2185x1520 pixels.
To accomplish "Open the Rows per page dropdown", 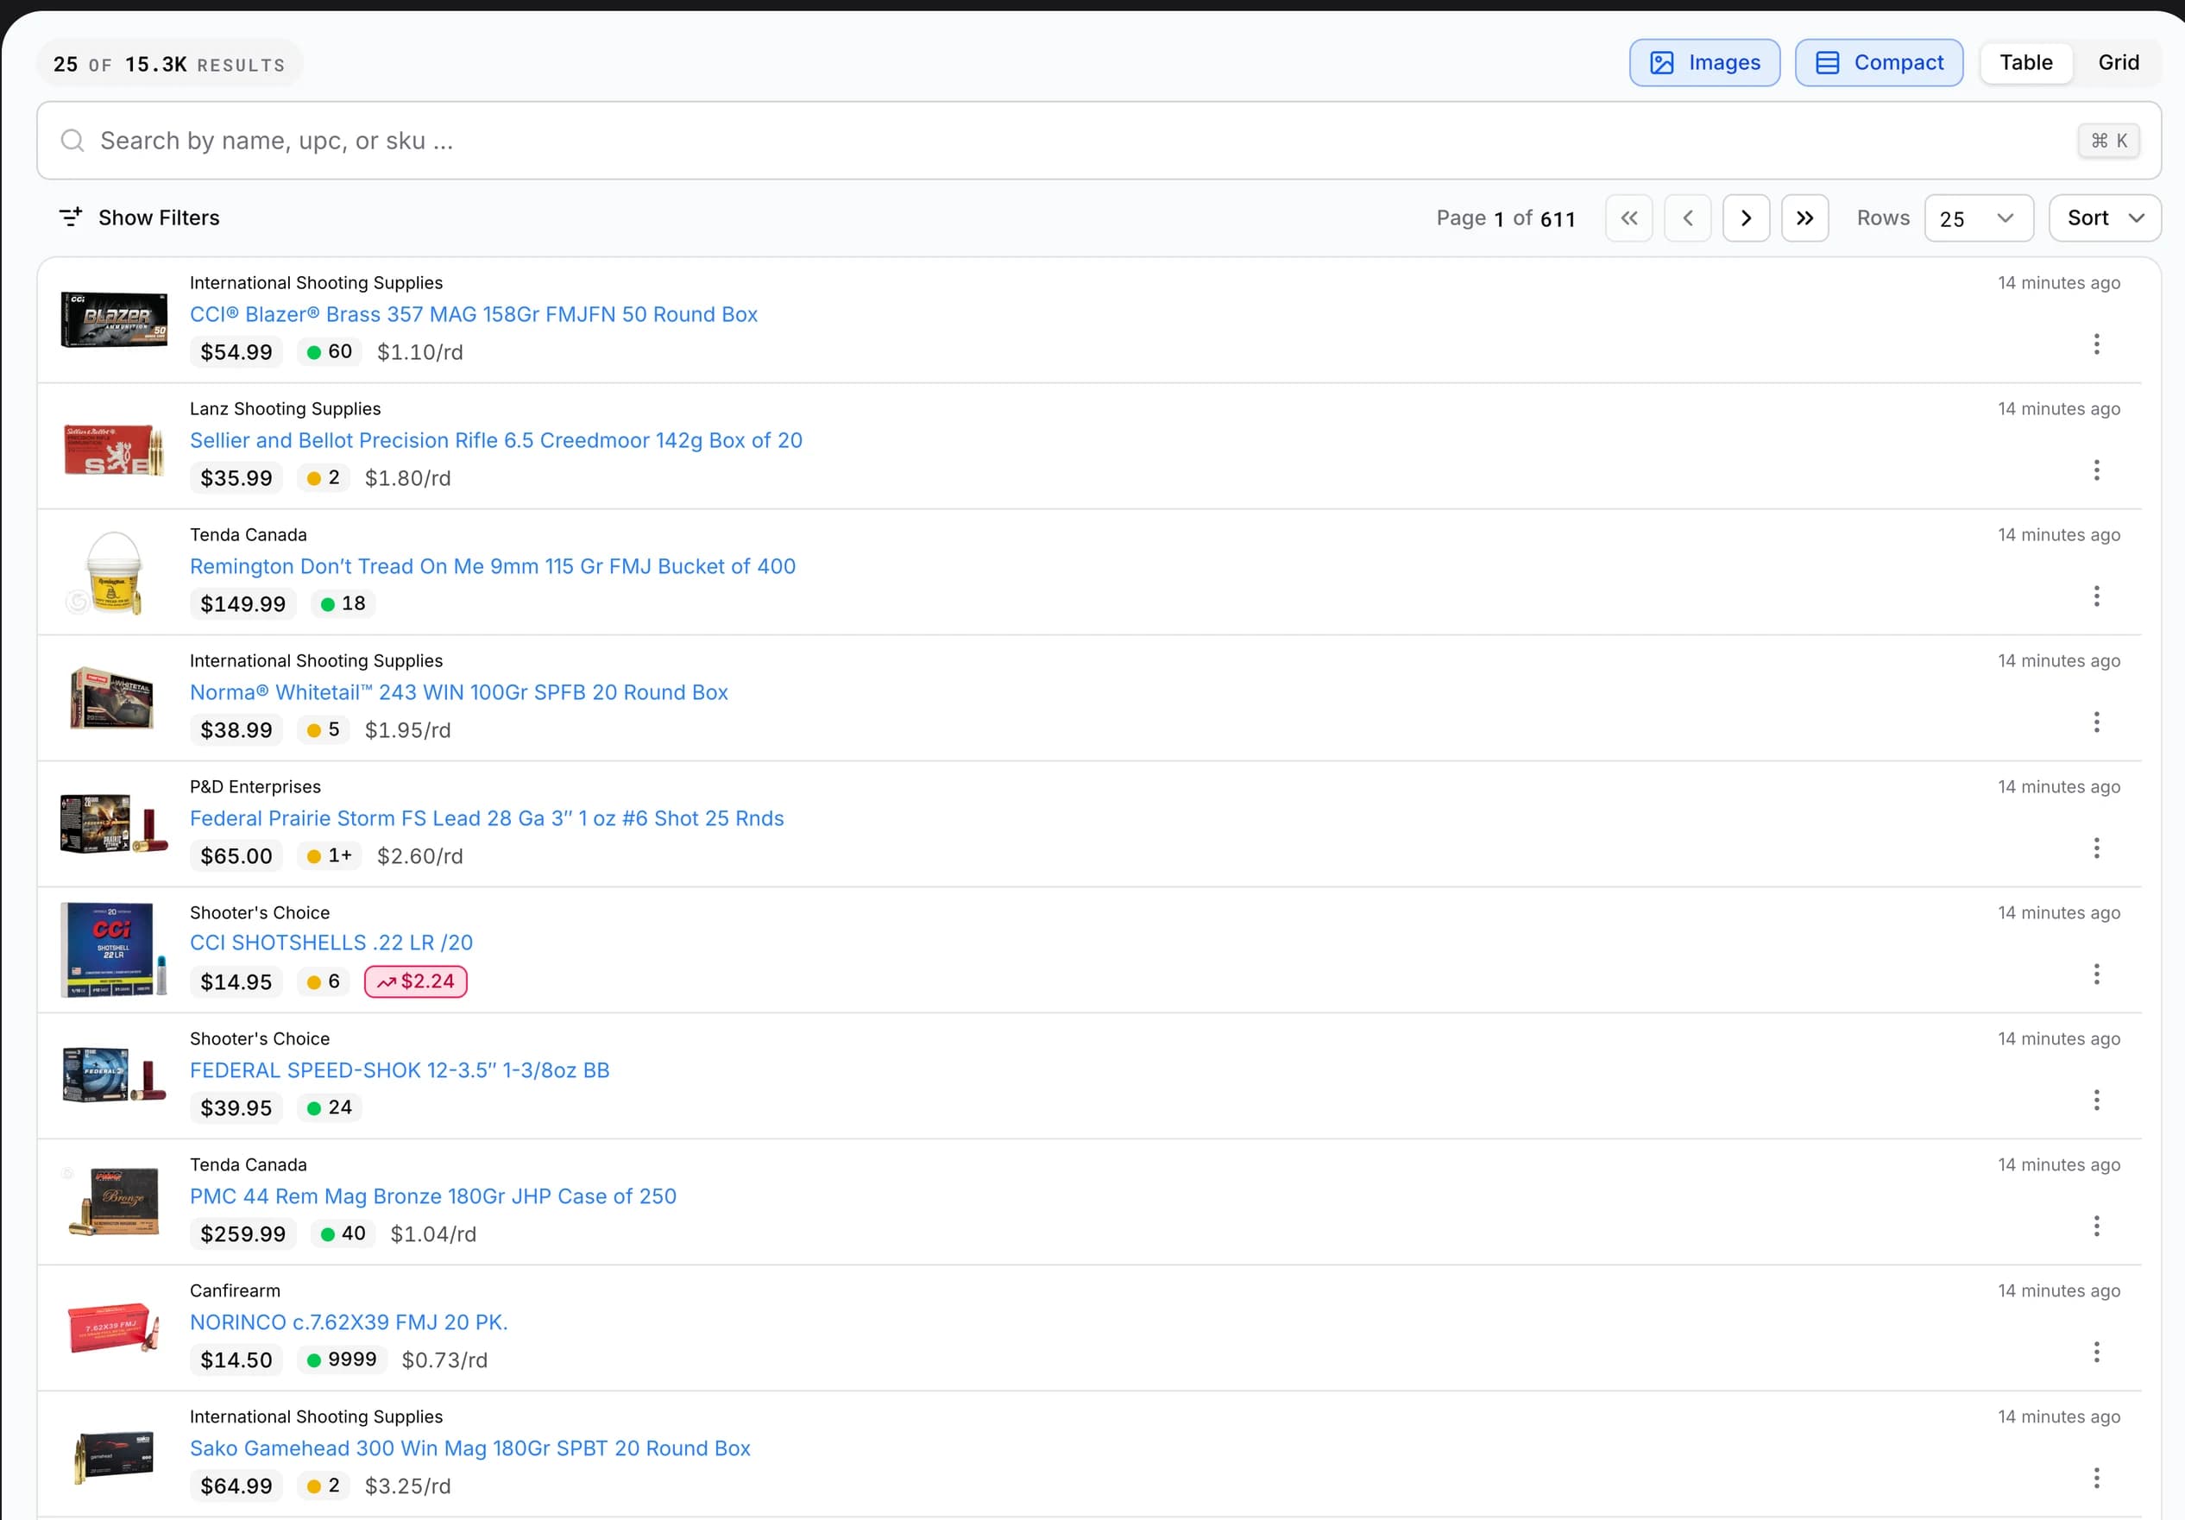I will 1978,218.
